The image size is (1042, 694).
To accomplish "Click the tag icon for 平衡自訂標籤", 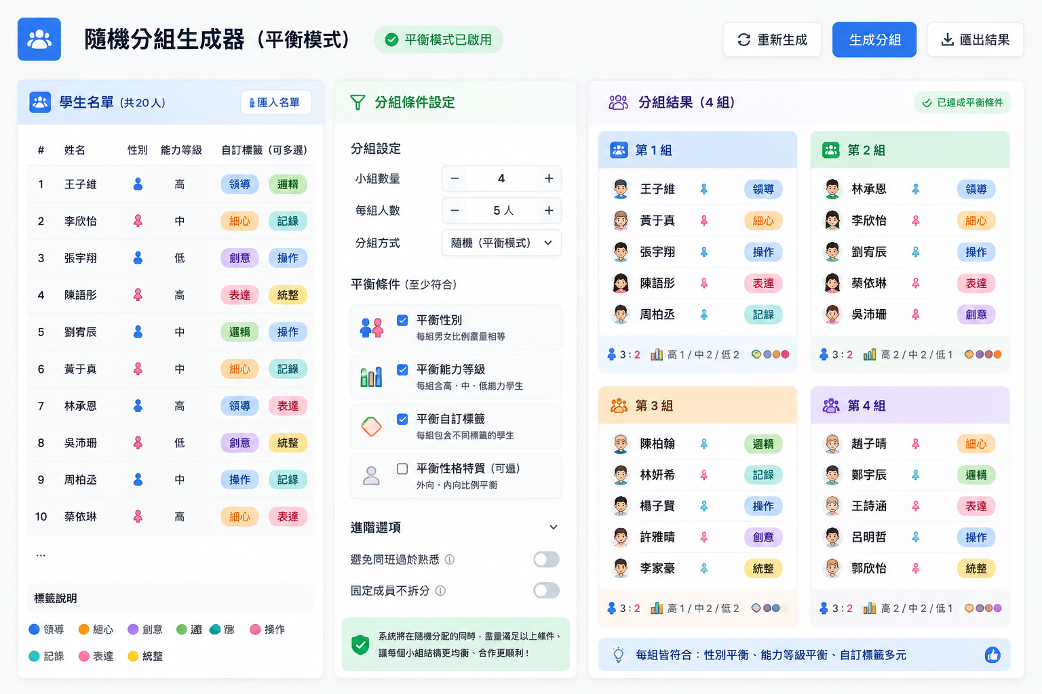I will coord(371,426).
